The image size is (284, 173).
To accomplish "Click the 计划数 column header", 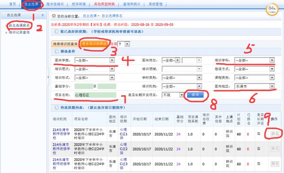I will click(239, 119).
